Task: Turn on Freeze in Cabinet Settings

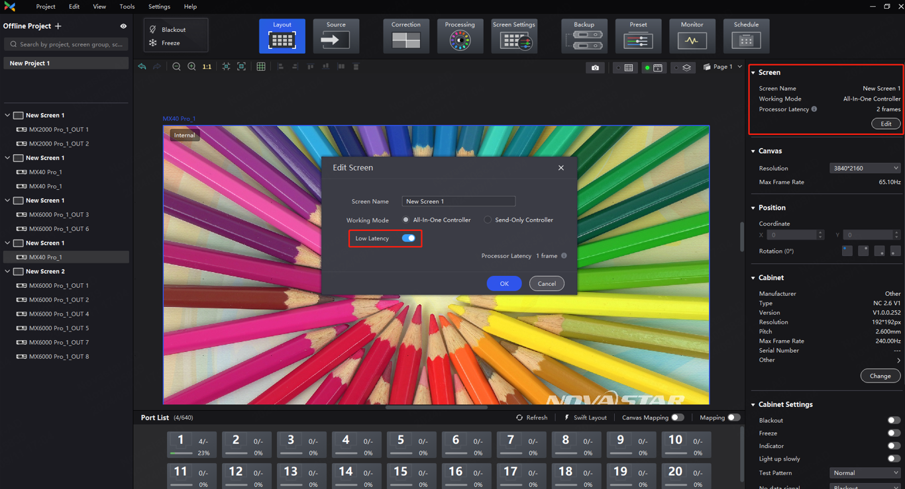Action: pyautogui.click(x=894, y=433)
